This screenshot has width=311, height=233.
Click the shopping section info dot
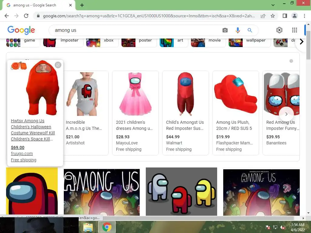click(x=291, y=61)
